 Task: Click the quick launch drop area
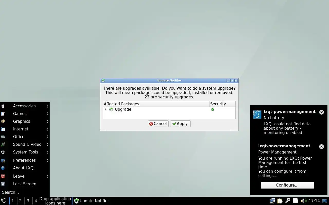point(55,201)
